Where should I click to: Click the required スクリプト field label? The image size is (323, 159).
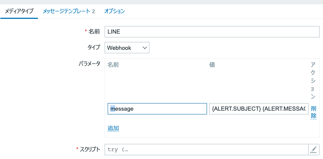tap(88, 149)
